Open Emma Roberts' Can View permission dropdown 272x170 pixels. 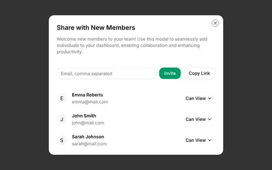[198, 98]
